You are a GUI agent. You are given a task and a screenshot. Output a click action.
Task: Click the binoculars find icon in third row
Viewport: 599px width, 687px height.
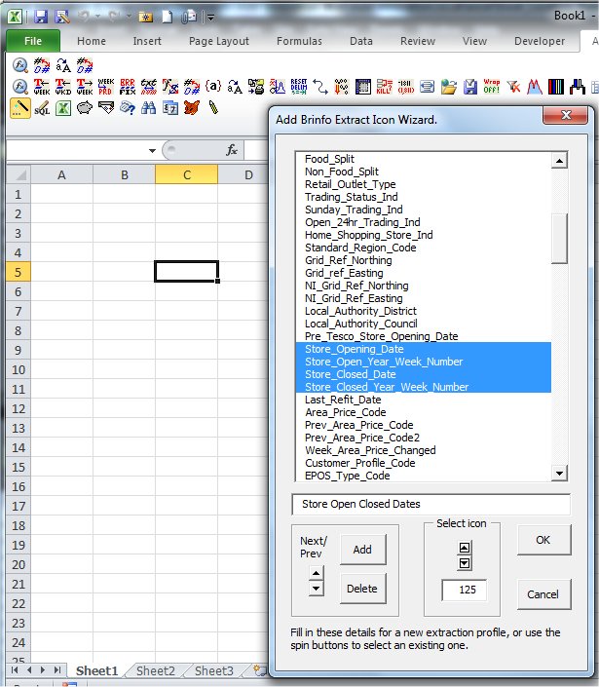pos(148,108)
